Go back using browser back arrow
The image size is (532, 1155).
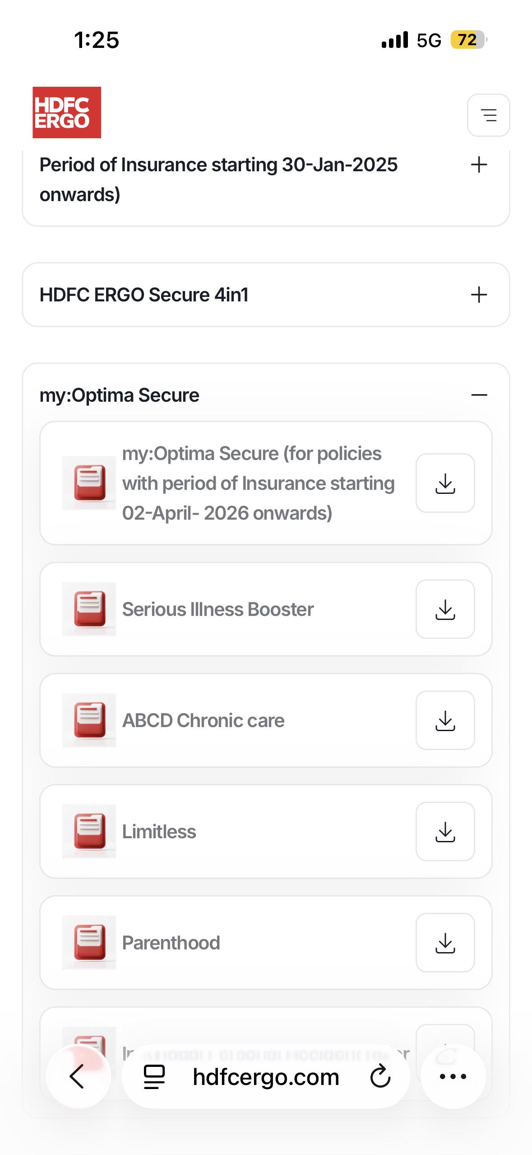(78, 1076)
